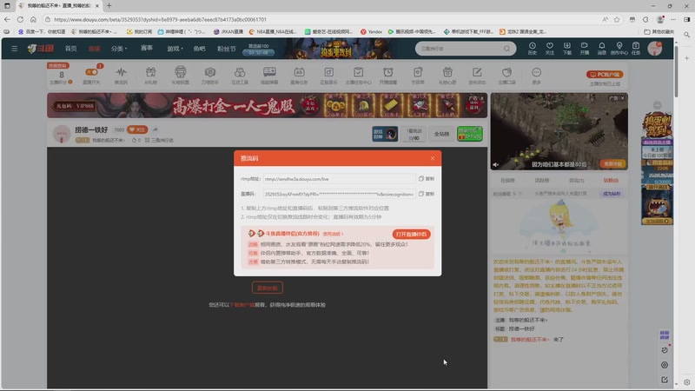This screenshot has width=695, height=391.
Task: Open the 推流码 waveform tool
Action: point(121,75)
